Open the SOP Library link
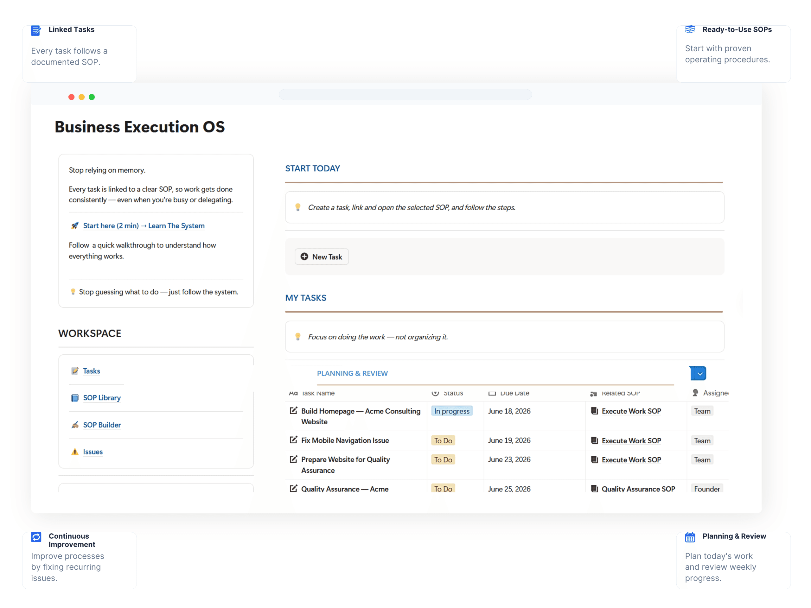Screen dimensions: 811x608 coord(102,398)
